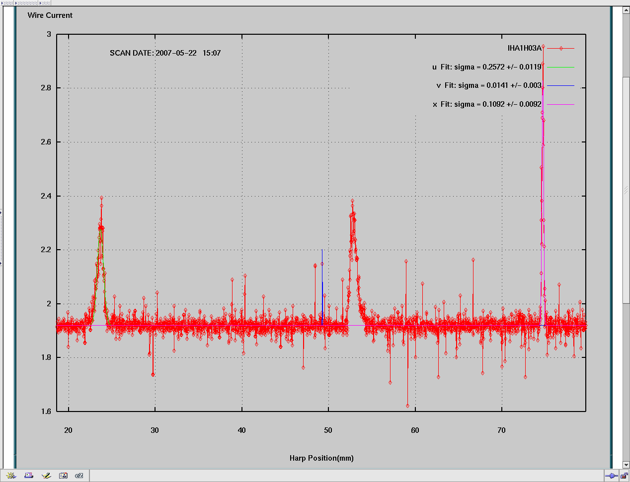
Task: Click the x-axis tick label 50
Action: tap(328, 430)
